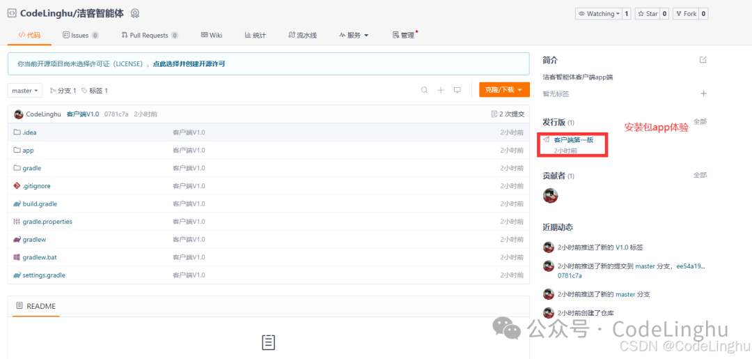Expand the 克隆/下载 dropdown button
Viewport: 752px width, 359px height.
[504, 90]
